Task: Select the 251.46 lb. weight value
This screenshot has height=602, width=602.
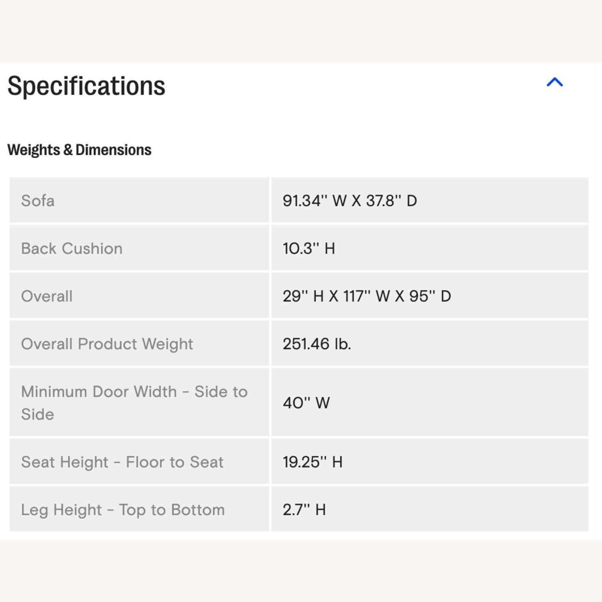Action: pyautogui.click(x=317, y=344)
